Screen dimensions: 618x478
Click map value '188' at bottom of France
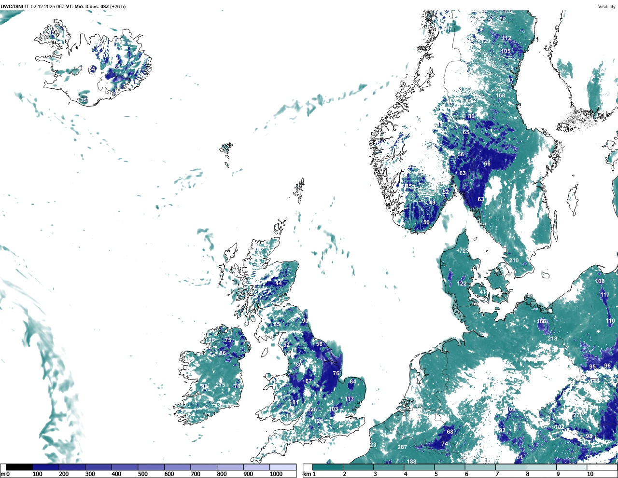click(411, 462)
